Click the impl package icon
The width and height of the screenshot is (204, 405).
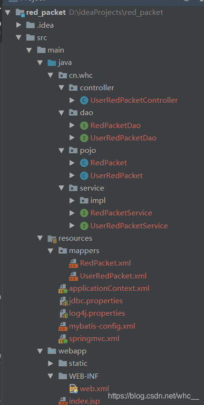pyautogui.click(x=84, y=201)
